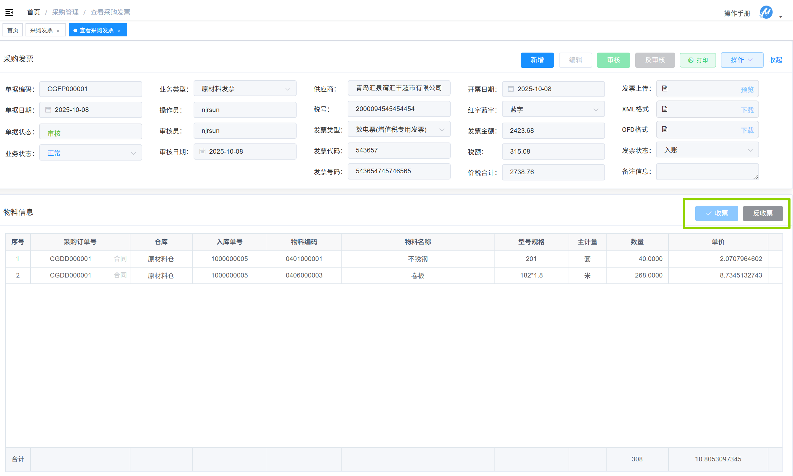Viewport: 793px width, 476px height.
Task: Click the 新增 button
Action: tap(537, 60)
